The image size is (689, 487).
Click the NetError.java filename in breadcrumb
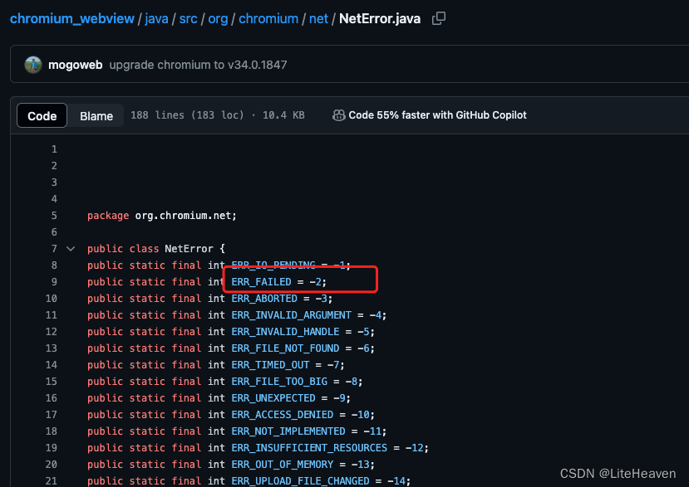coord(379,18)
